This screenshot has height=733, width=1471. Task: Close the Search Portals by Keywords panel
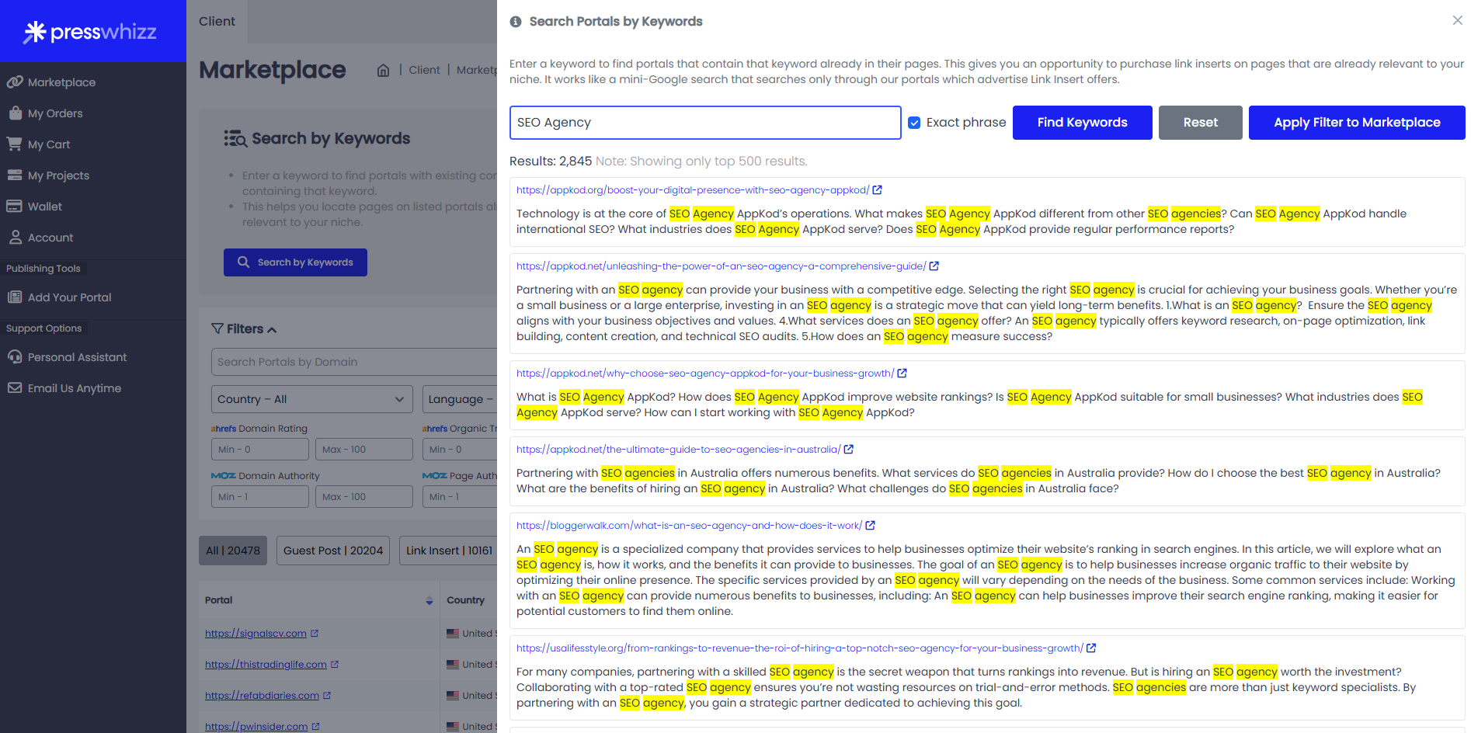1458,20
